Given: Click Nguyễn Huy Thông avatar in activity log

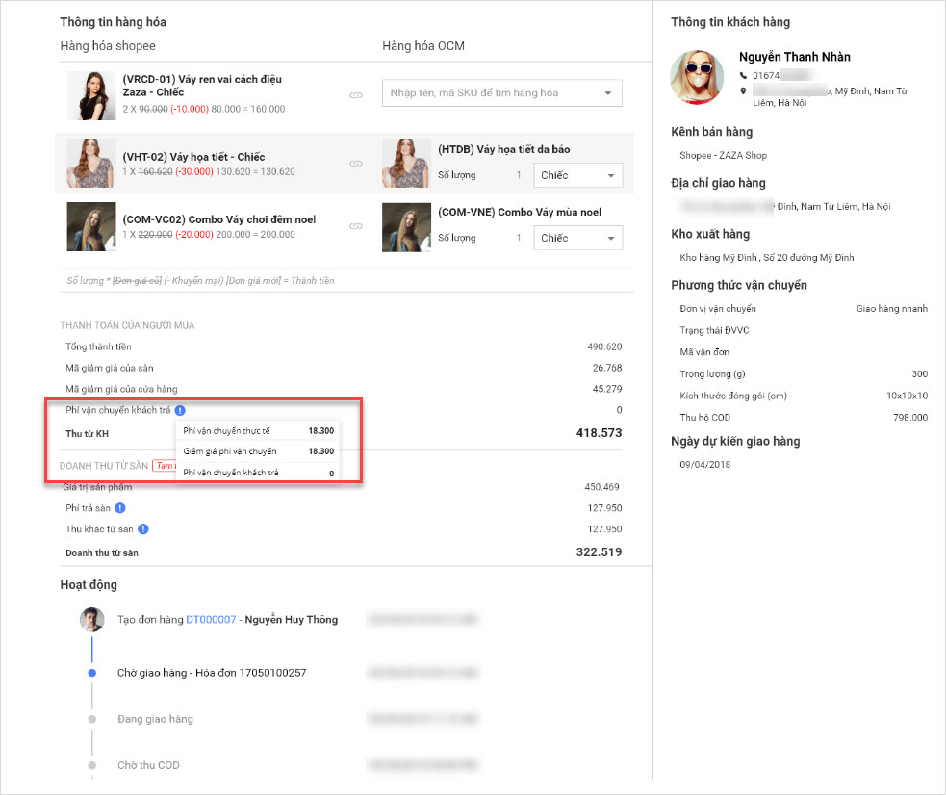Looking at the screenshot, I should tap(92, 620).
